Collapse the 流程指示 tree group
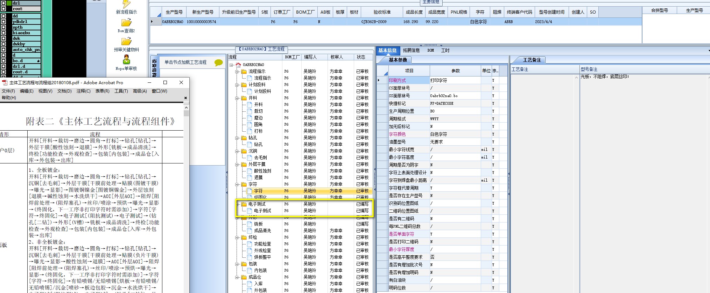The width and height of the screenshot is (710, 293). [237, 71]
